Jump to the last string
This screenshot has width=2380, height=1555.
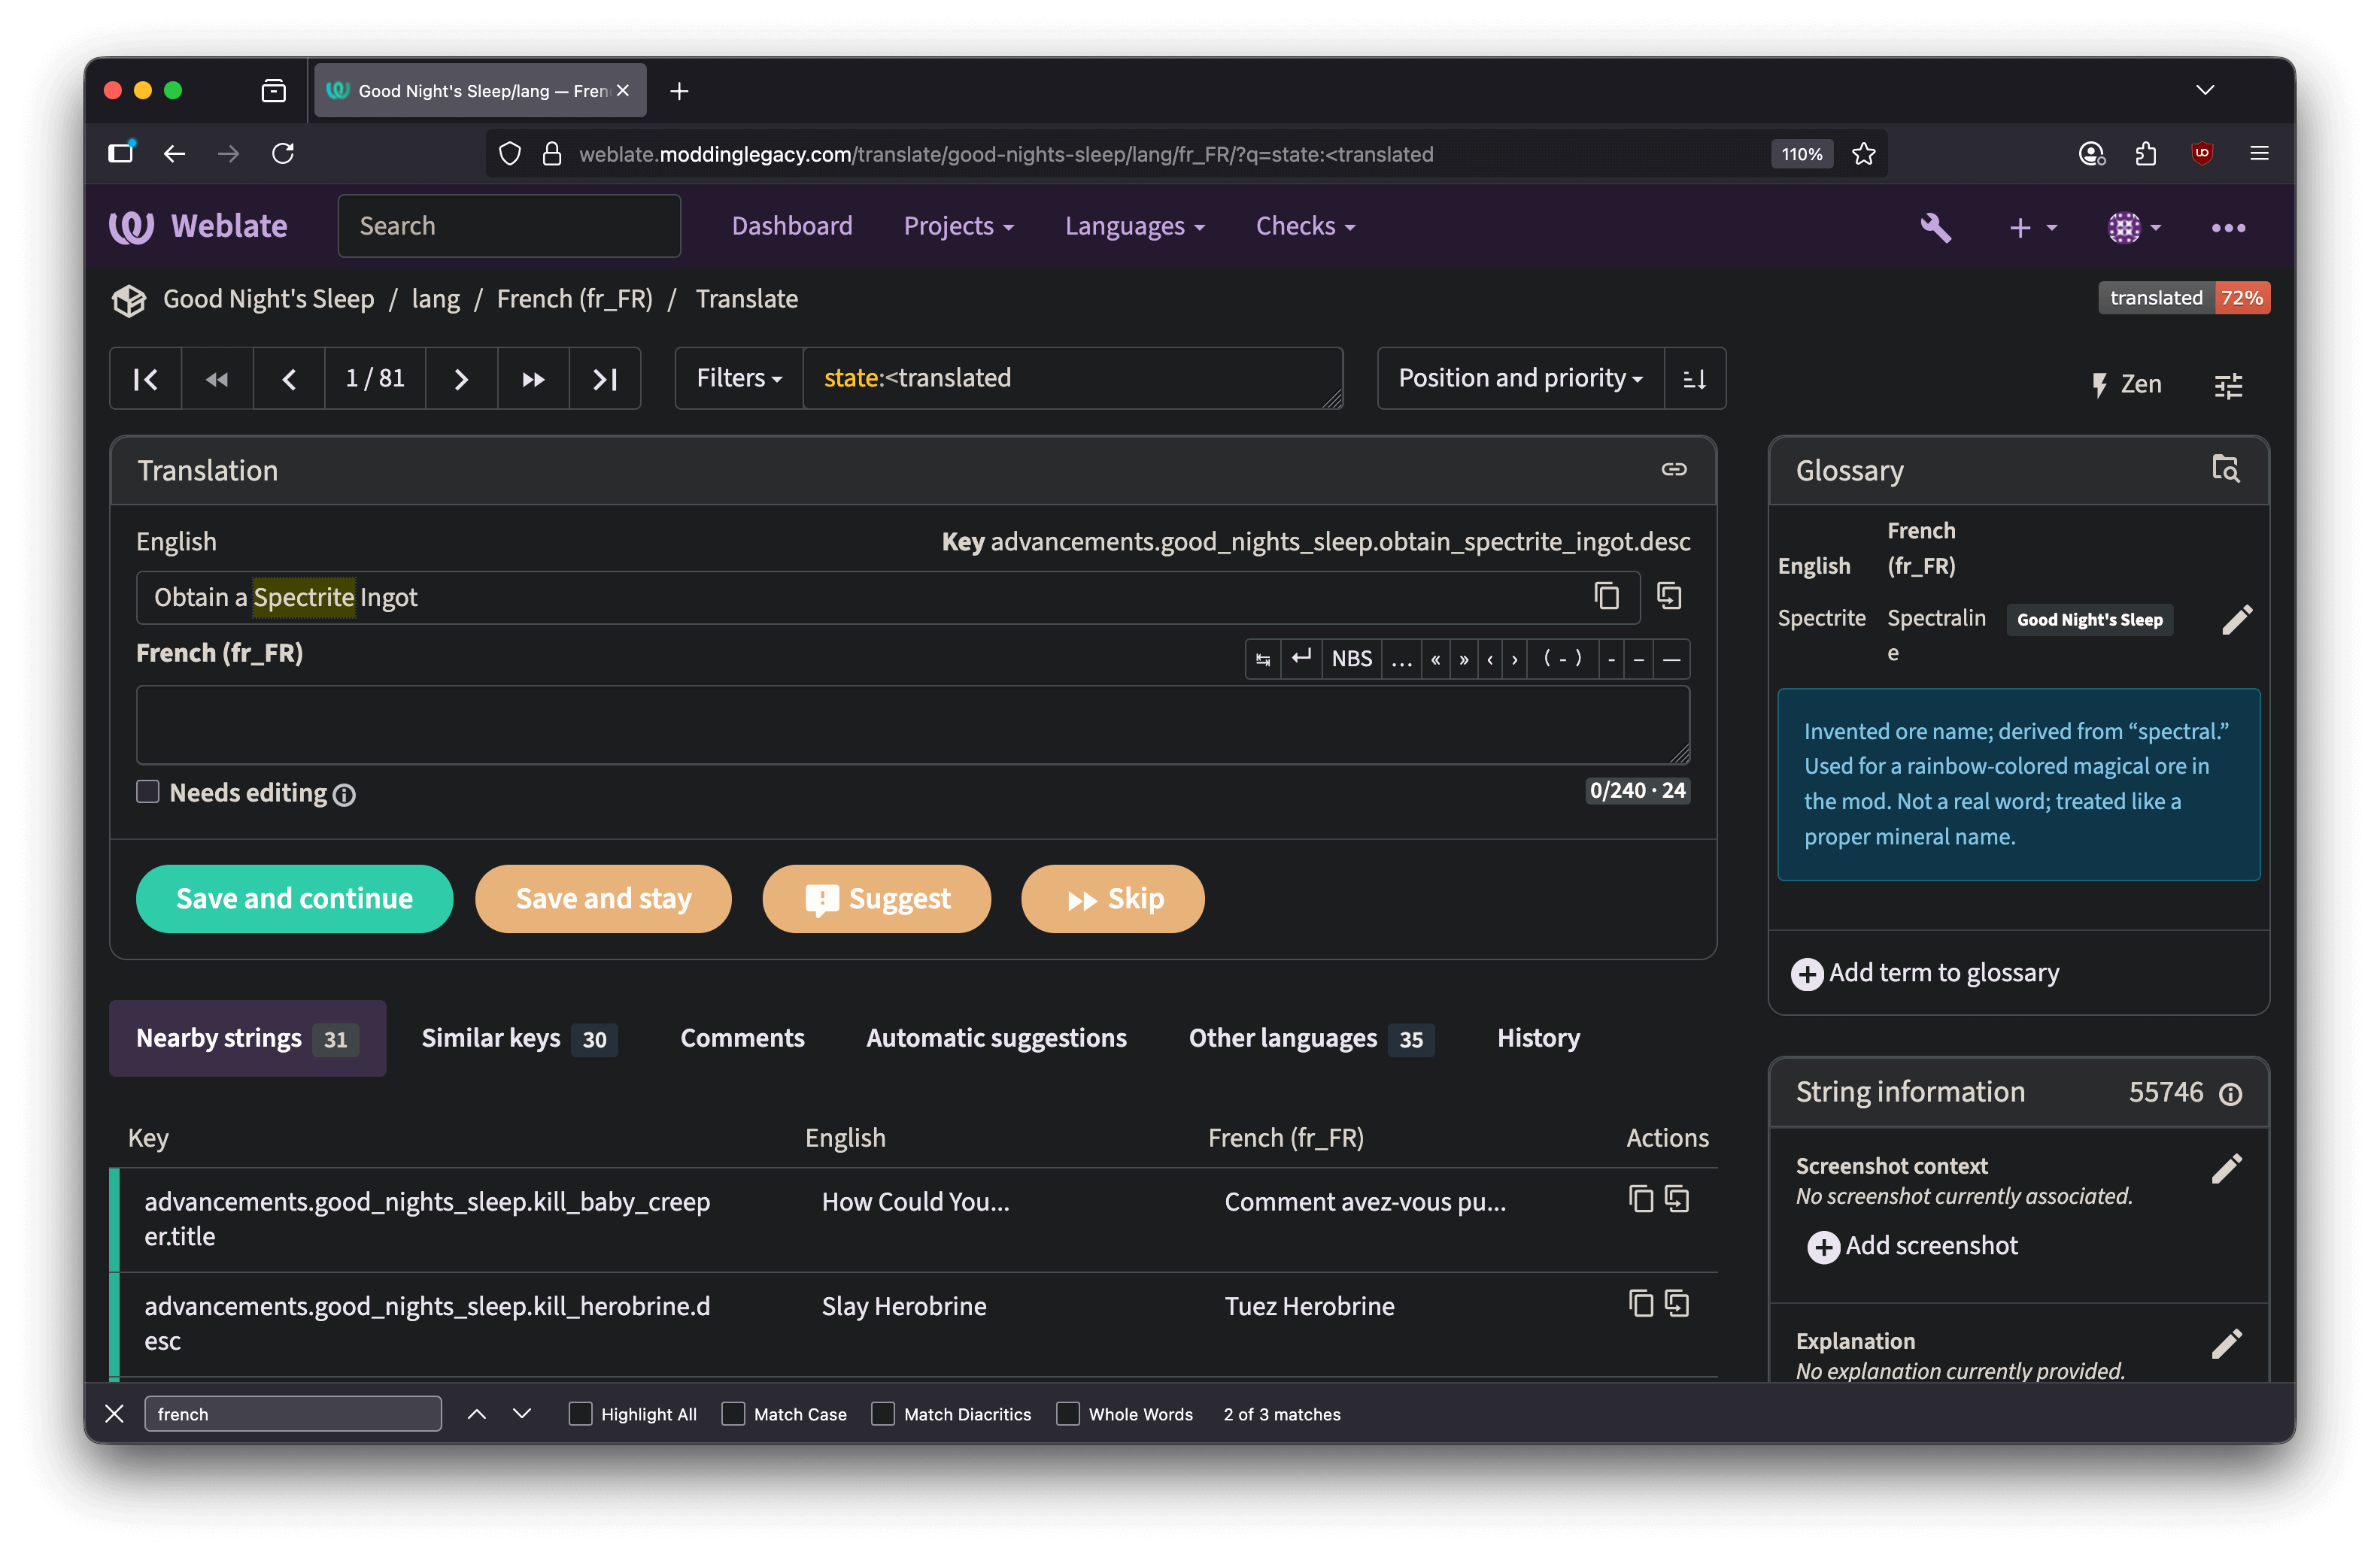point(604,379)
